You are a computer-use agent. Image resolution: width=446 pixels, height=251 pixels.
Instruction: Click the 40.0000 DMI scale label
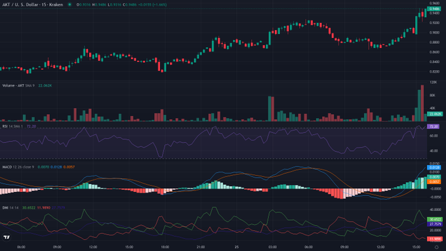point(435,210)
